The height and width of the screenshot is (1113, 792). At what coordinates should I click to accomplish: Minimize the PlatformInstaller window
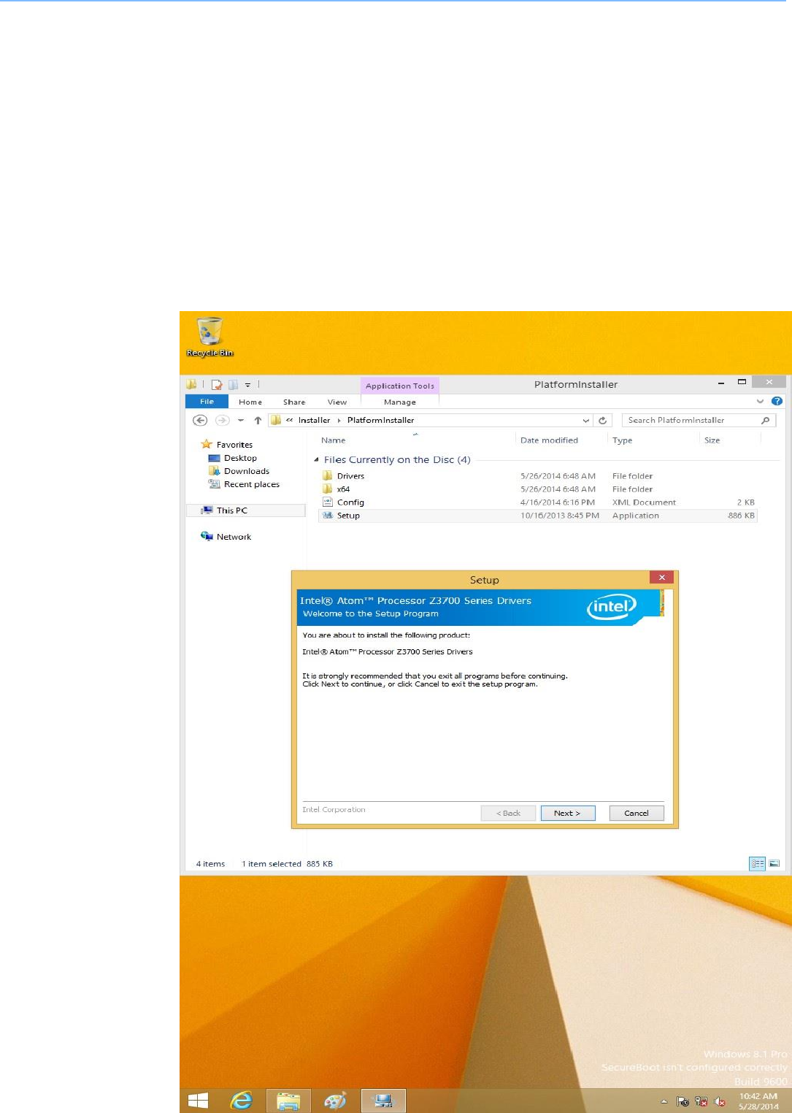click(721, 383)
